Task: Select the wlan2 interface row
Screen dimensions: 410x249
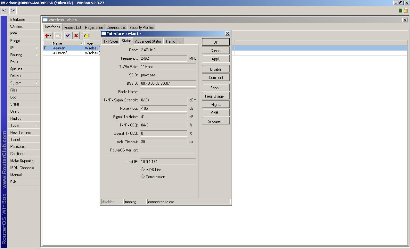Action: point(71,53)
